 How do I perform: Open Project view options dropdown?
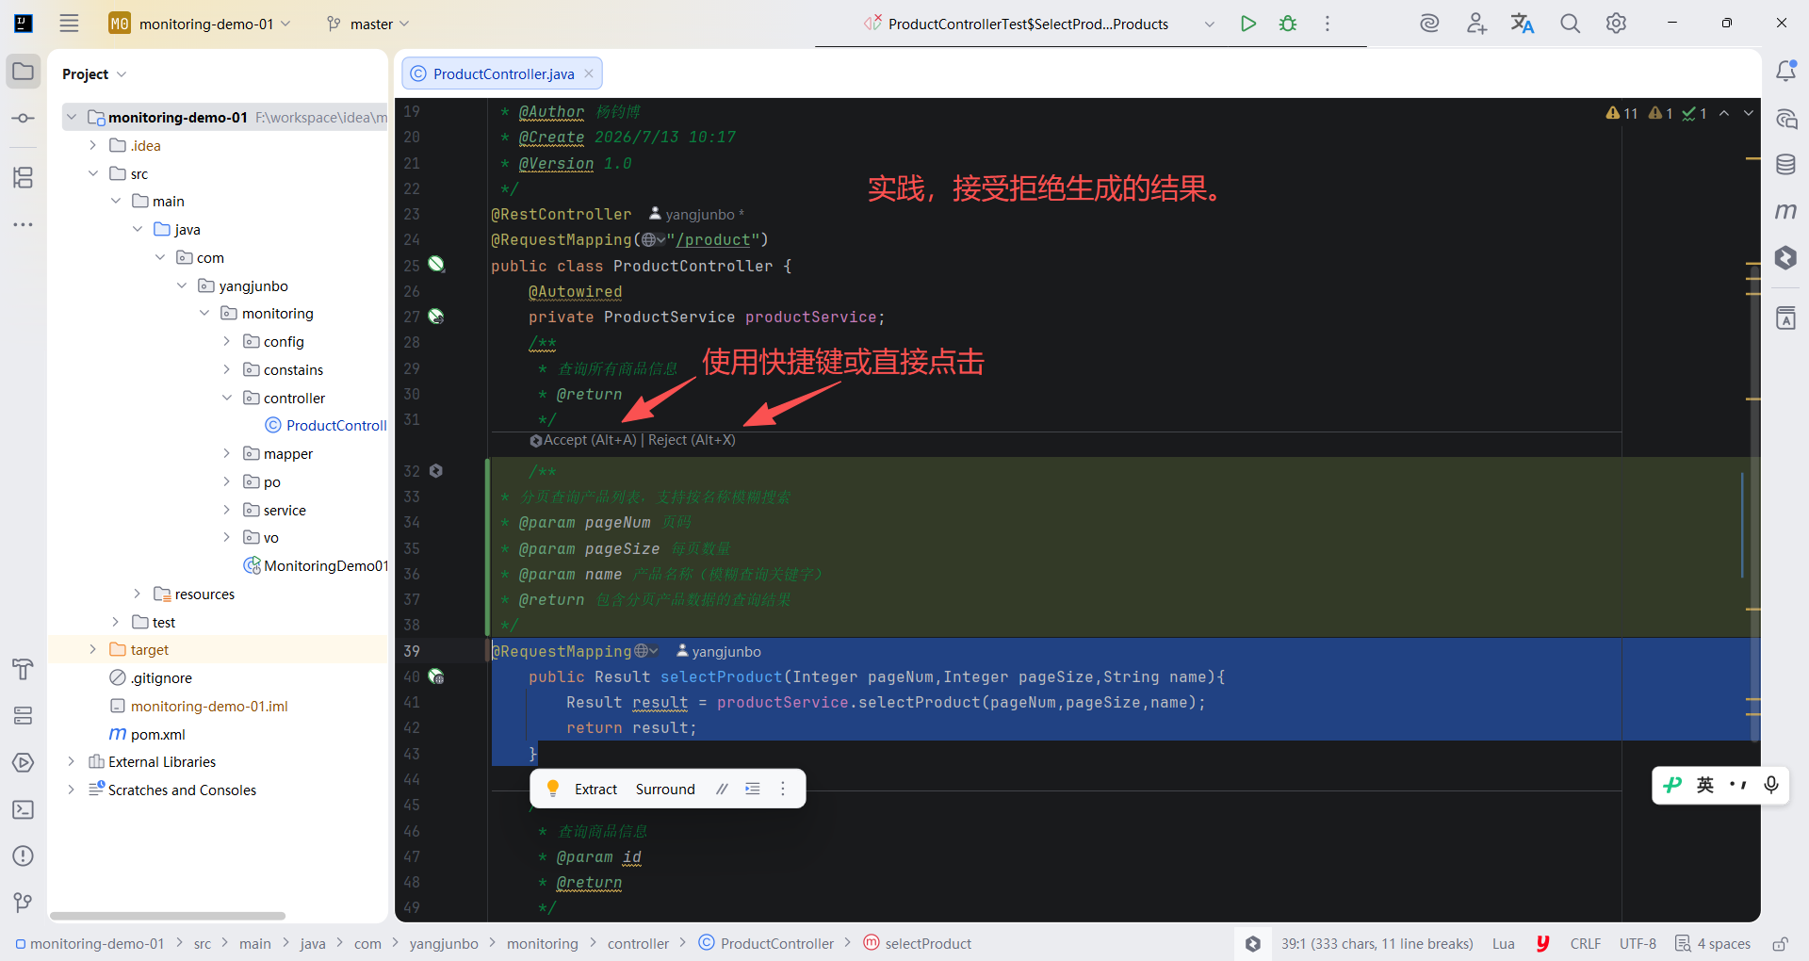122,74
